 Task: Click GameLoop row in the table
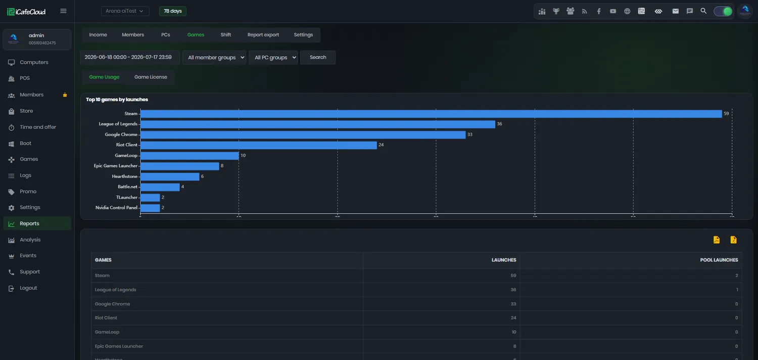tap(416, 332)
